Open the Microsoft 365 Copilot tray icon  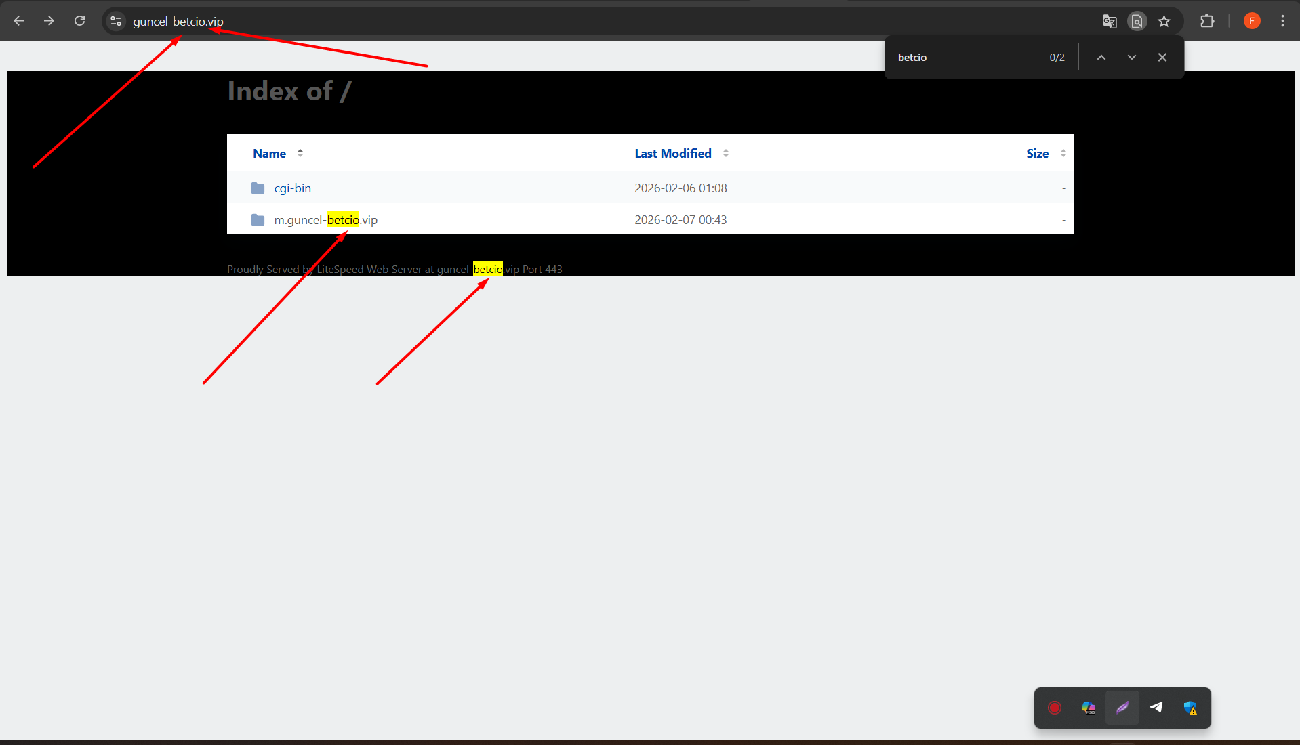pos(1089,708)
